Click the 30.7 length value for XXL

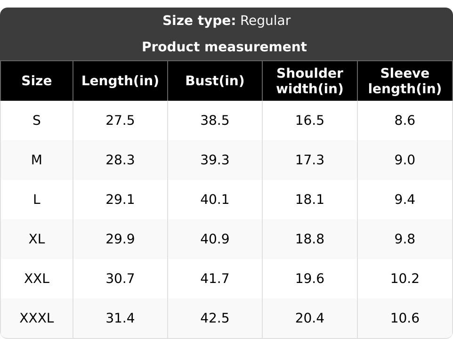click(120, 279)
